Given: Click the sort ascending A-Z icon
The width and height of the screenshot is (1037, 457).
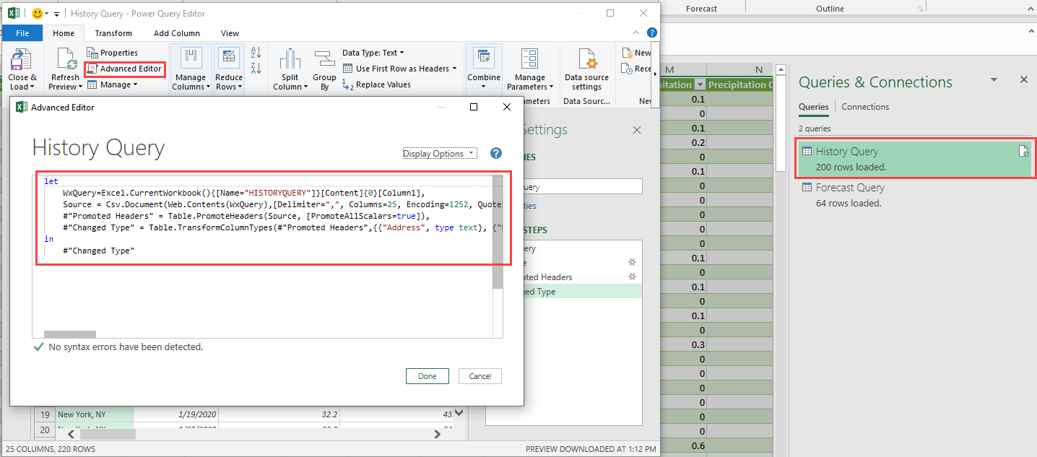Looking at the screenshot, I should coord(256,53).
